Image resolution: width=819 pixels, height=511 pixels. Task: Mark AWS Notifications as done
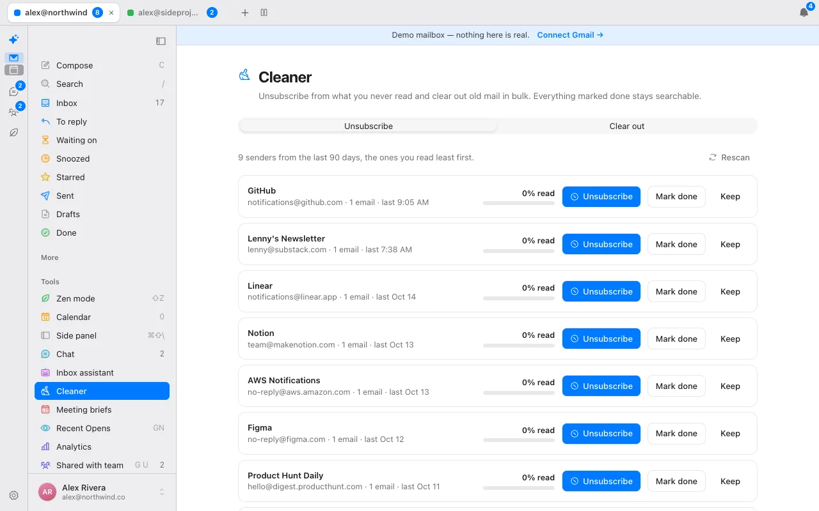[676, 386]
